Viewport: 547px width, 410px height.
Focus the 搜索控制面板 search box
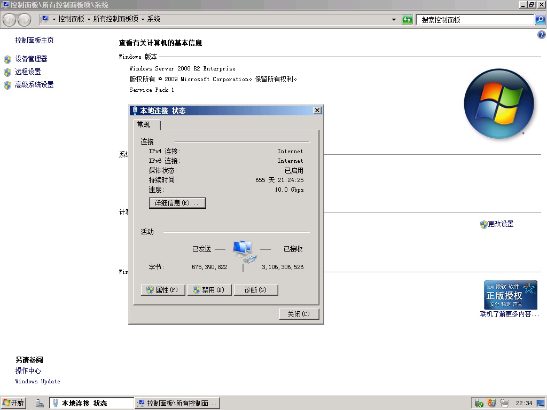pyautogui.click(x=475, y=20)
